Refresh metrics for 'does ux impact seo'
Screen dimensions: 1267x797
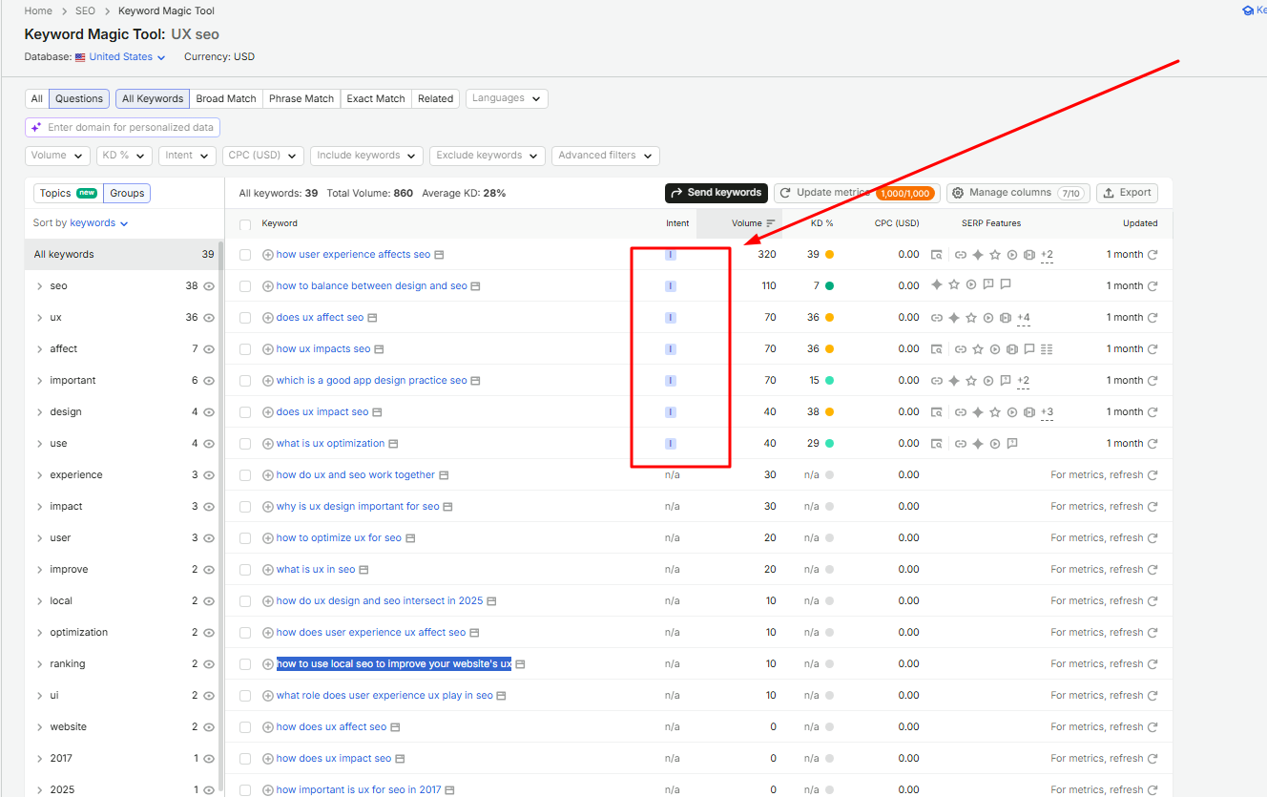coord(1153,412)
